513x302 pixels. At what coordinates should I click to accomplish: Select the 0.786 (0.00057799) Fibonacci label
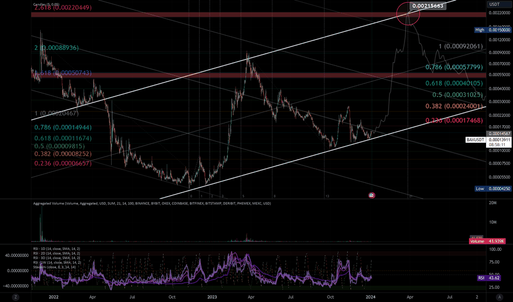(x=454, y=67)
